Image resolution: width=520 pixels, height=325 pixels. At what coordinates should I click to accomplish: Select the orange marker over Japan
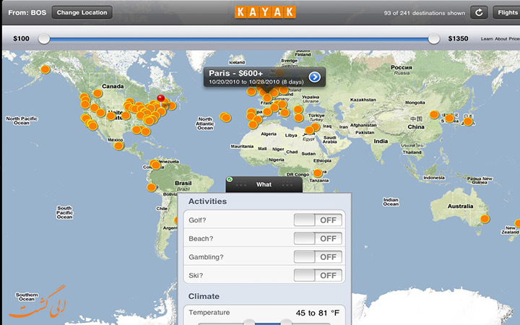468,122
